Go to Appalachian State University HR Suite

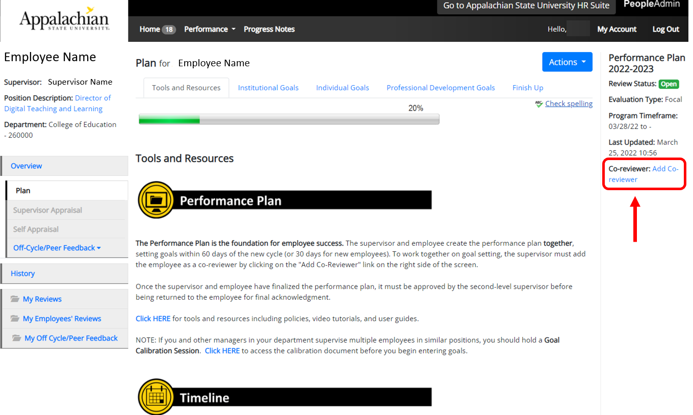click(526, 6)
